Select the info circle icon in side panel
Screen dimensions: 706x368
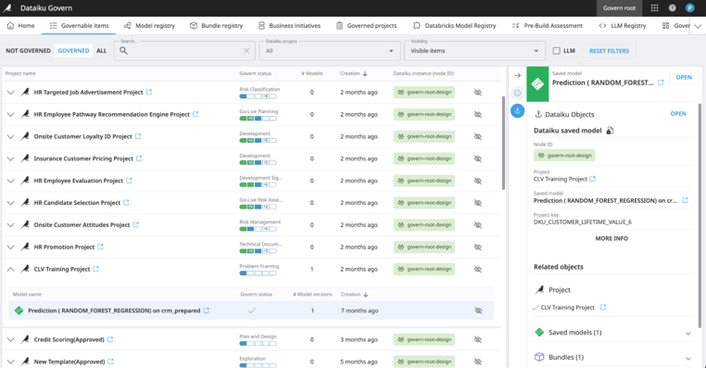[x=517, y=93]
